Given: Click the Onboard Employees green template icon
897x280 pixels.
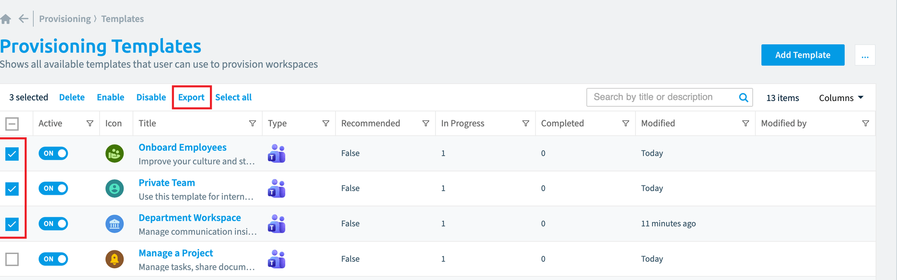Looking at the screenshot, I should click(x=114, y=153).
